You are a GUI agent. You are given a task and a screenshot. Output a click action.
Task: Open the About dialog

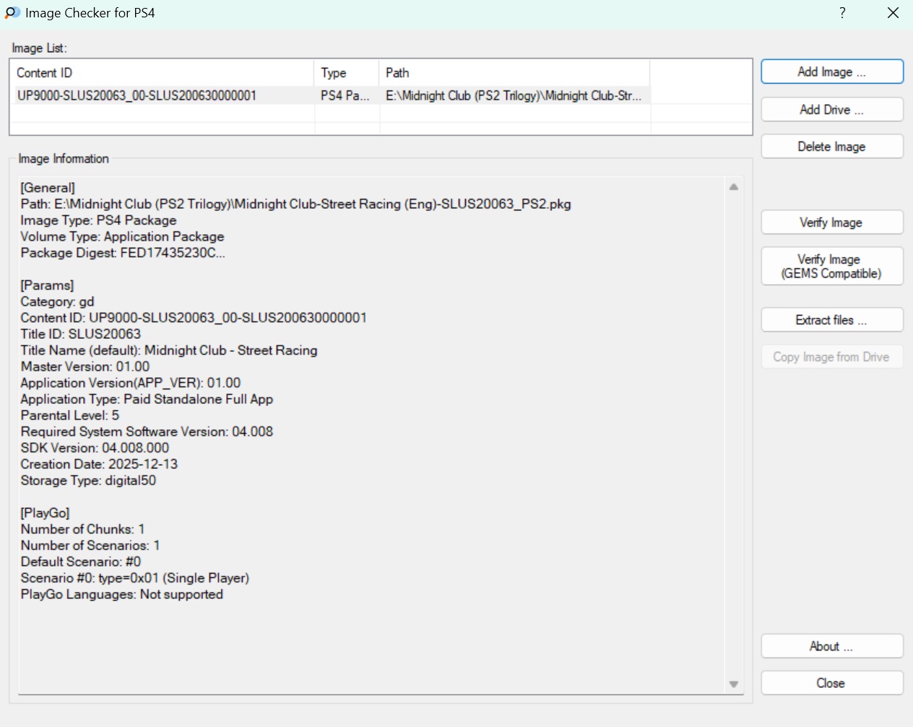click(x=831, y=647)
